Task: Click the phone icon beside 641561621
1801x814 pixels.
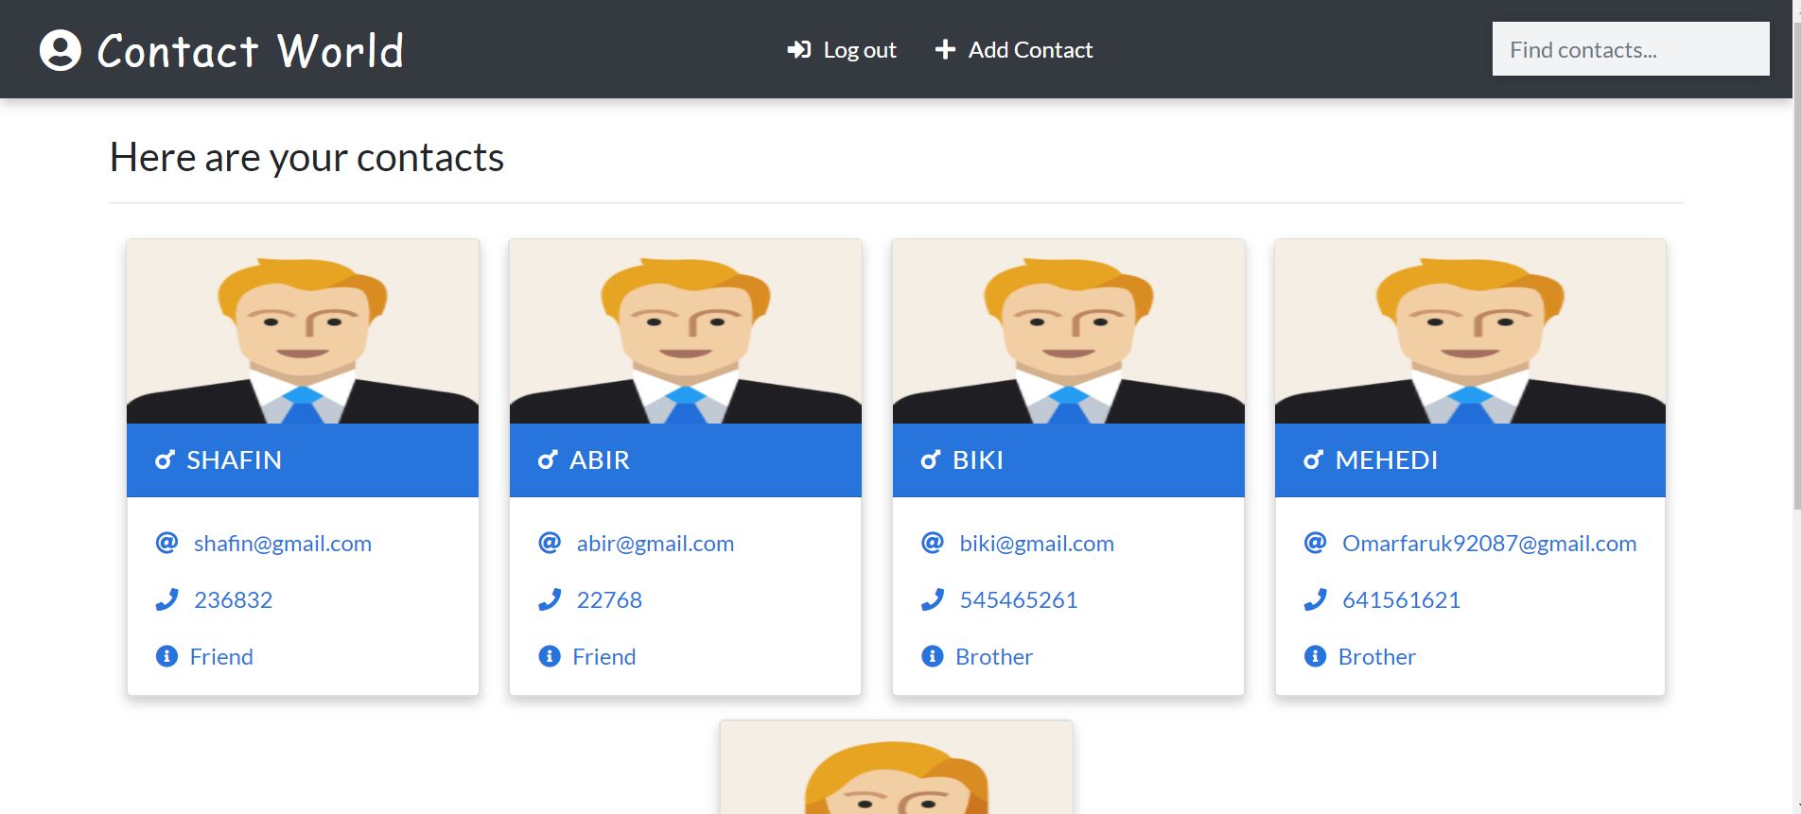Action: 1315,599
